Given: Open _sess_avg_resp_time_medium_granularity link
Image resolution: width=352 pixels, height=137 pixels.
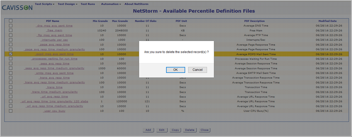Looking at the screenshot, I should click(x=54, y=68).
